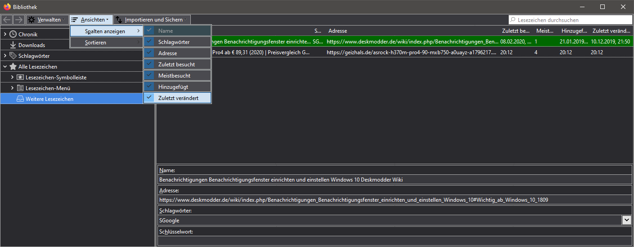Disable the Zuletzt verändert column
Viewport: 634px width, 247px height.
click(x=177, y=98)
